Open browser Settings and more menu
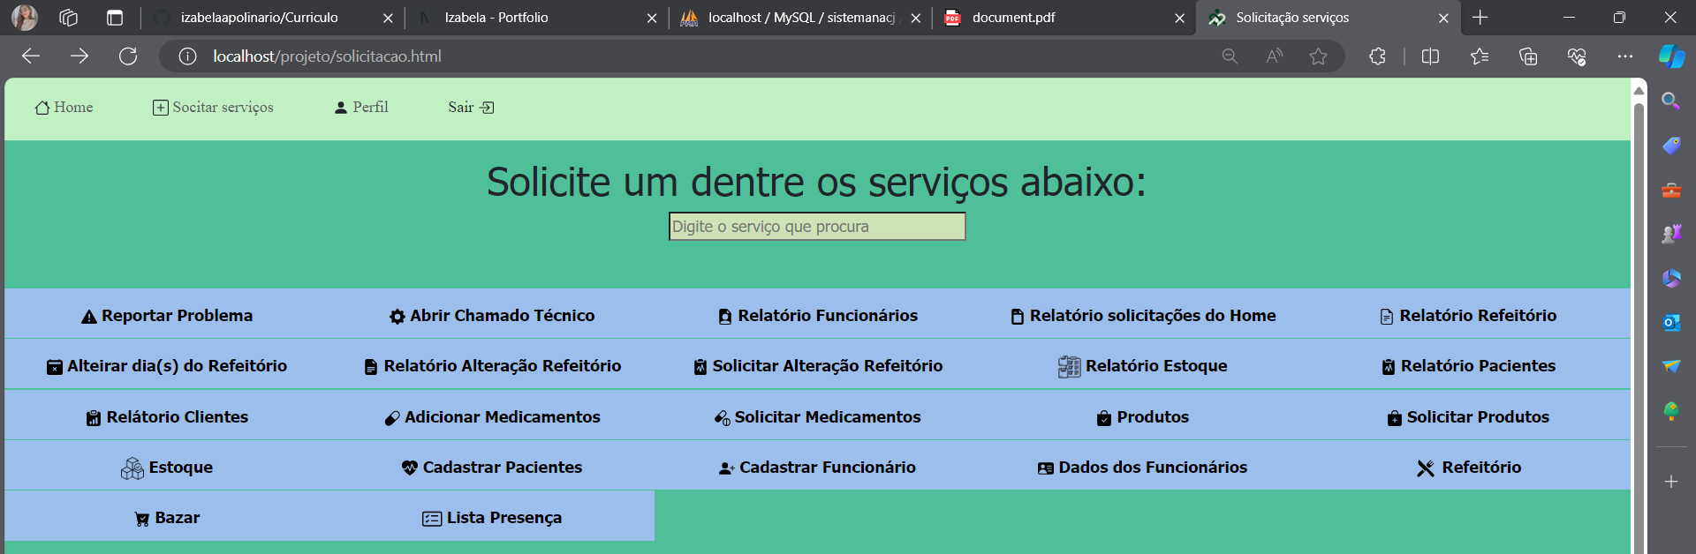 1625,56
